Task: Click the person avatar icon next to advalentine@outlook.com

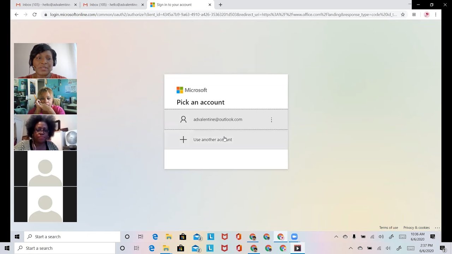Action: (x=183, y=120)
